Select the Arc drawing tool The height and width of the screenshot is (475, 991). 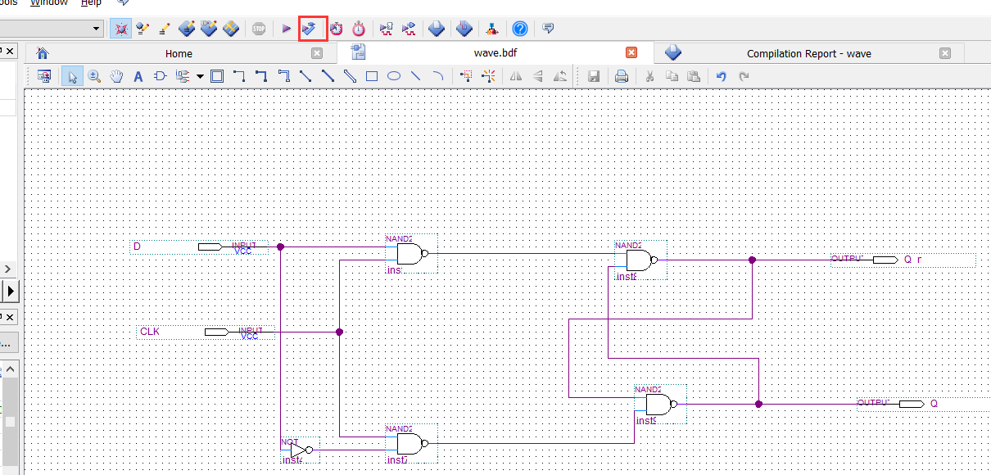pyautogui.click(x=438, y=77)
